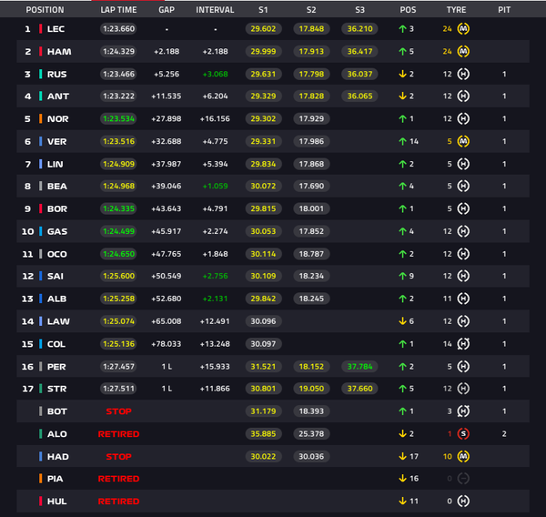Image resolution: width=546 pixels, height=517 pixels.
Task: Select driver HAM in the standings
Action: [x=59, y=52]
